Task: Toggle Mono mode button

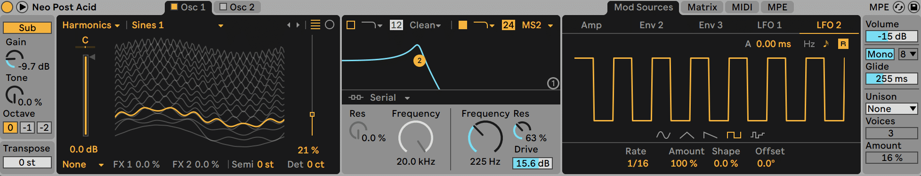Action: click(x=880, y=54)
